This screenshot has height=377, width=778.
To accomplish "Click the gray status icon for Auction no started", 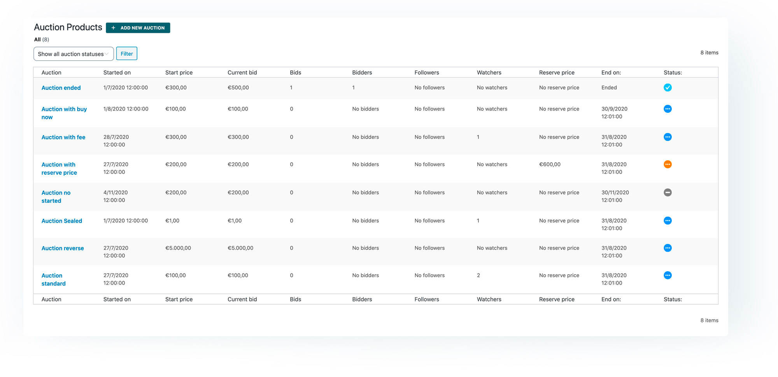I will 668,192.
